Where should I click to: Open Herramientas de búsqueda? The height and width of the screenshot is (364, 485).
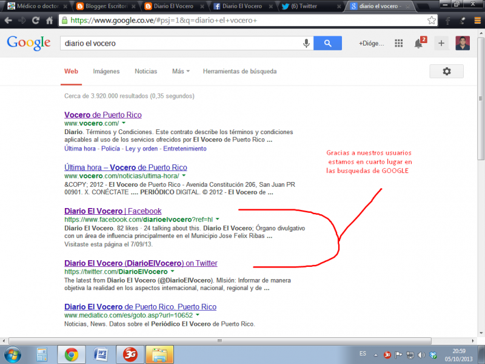point(239,71)
